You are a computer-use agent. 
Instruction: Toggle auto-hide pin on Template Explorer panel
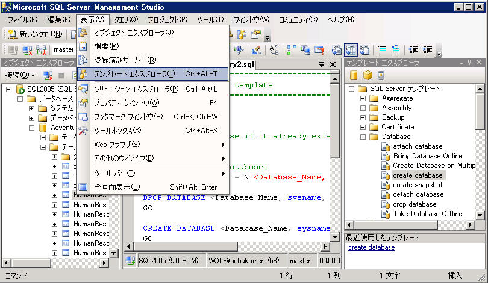point(470,63)
